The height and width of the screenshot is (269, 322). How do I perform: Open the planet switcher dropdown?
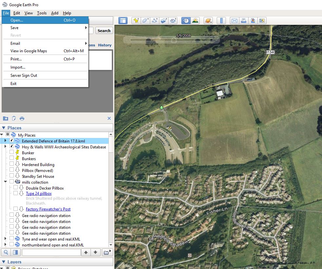click(208, 21)
